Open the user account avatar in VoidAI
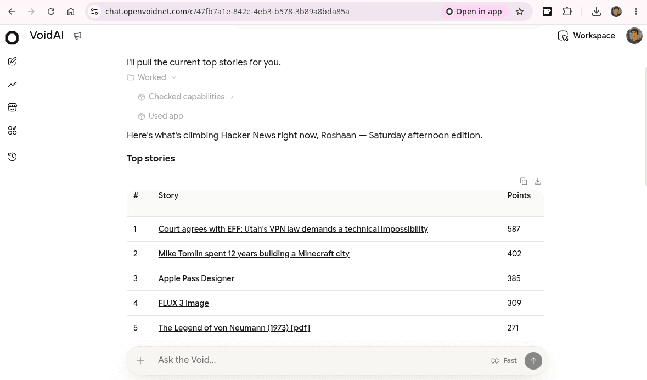Viewport: 647px width, 380px height. click(x=634, y=36)
